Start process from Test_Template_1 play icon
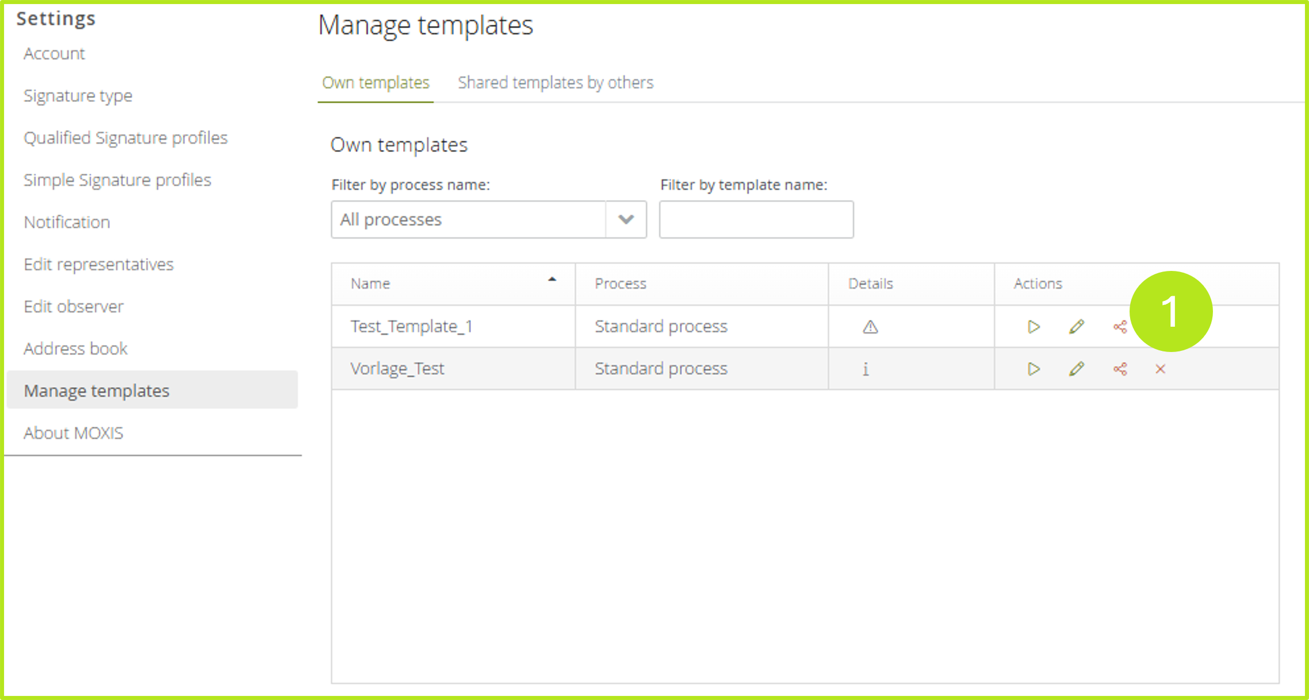Image resolution: width=1309 pixels, height=700 pixels. tap(1034, 327)
